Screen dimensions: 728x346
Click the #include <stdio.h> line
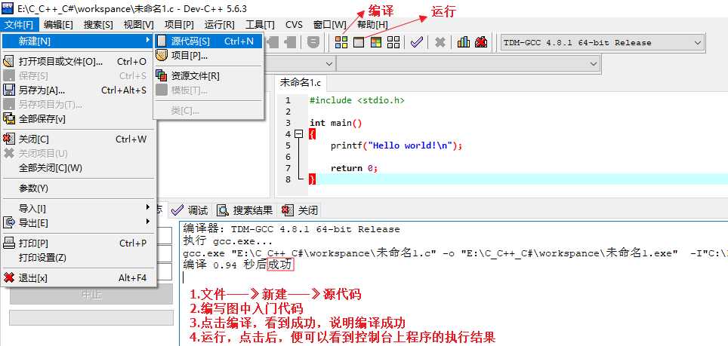[x=356, y=100]
